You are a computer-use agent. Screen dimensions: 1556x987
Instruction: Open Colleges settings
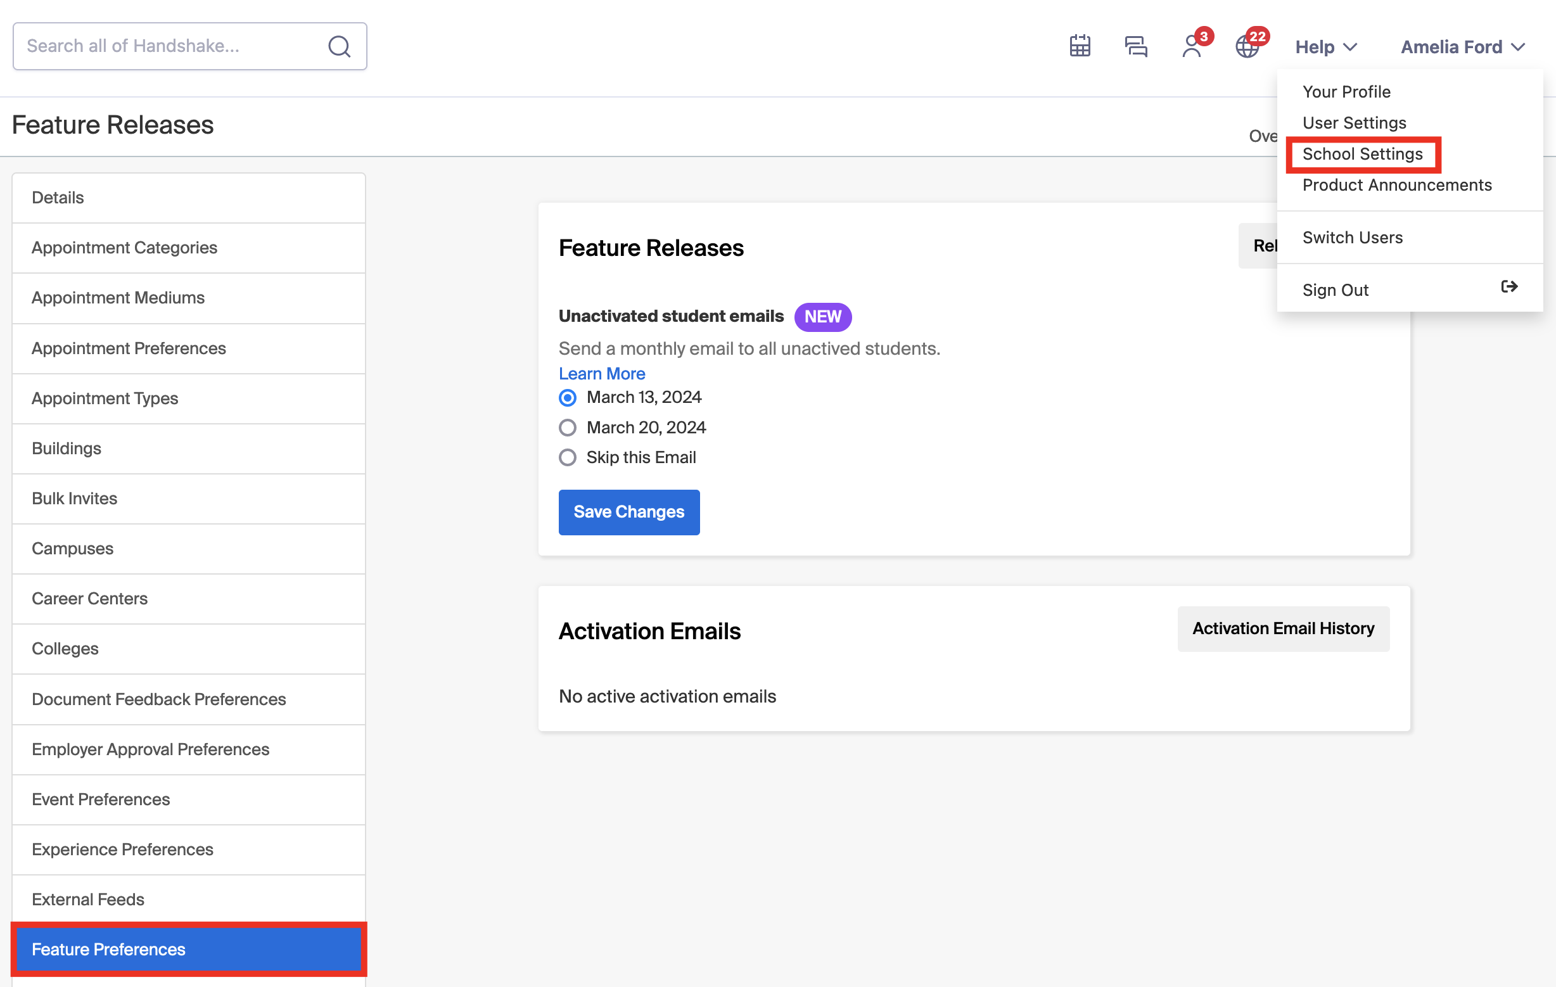(x=189, y=649)
